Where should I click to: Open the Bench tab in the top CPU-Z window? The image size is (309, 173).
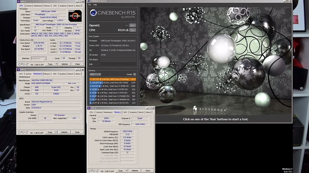(71, 6)
